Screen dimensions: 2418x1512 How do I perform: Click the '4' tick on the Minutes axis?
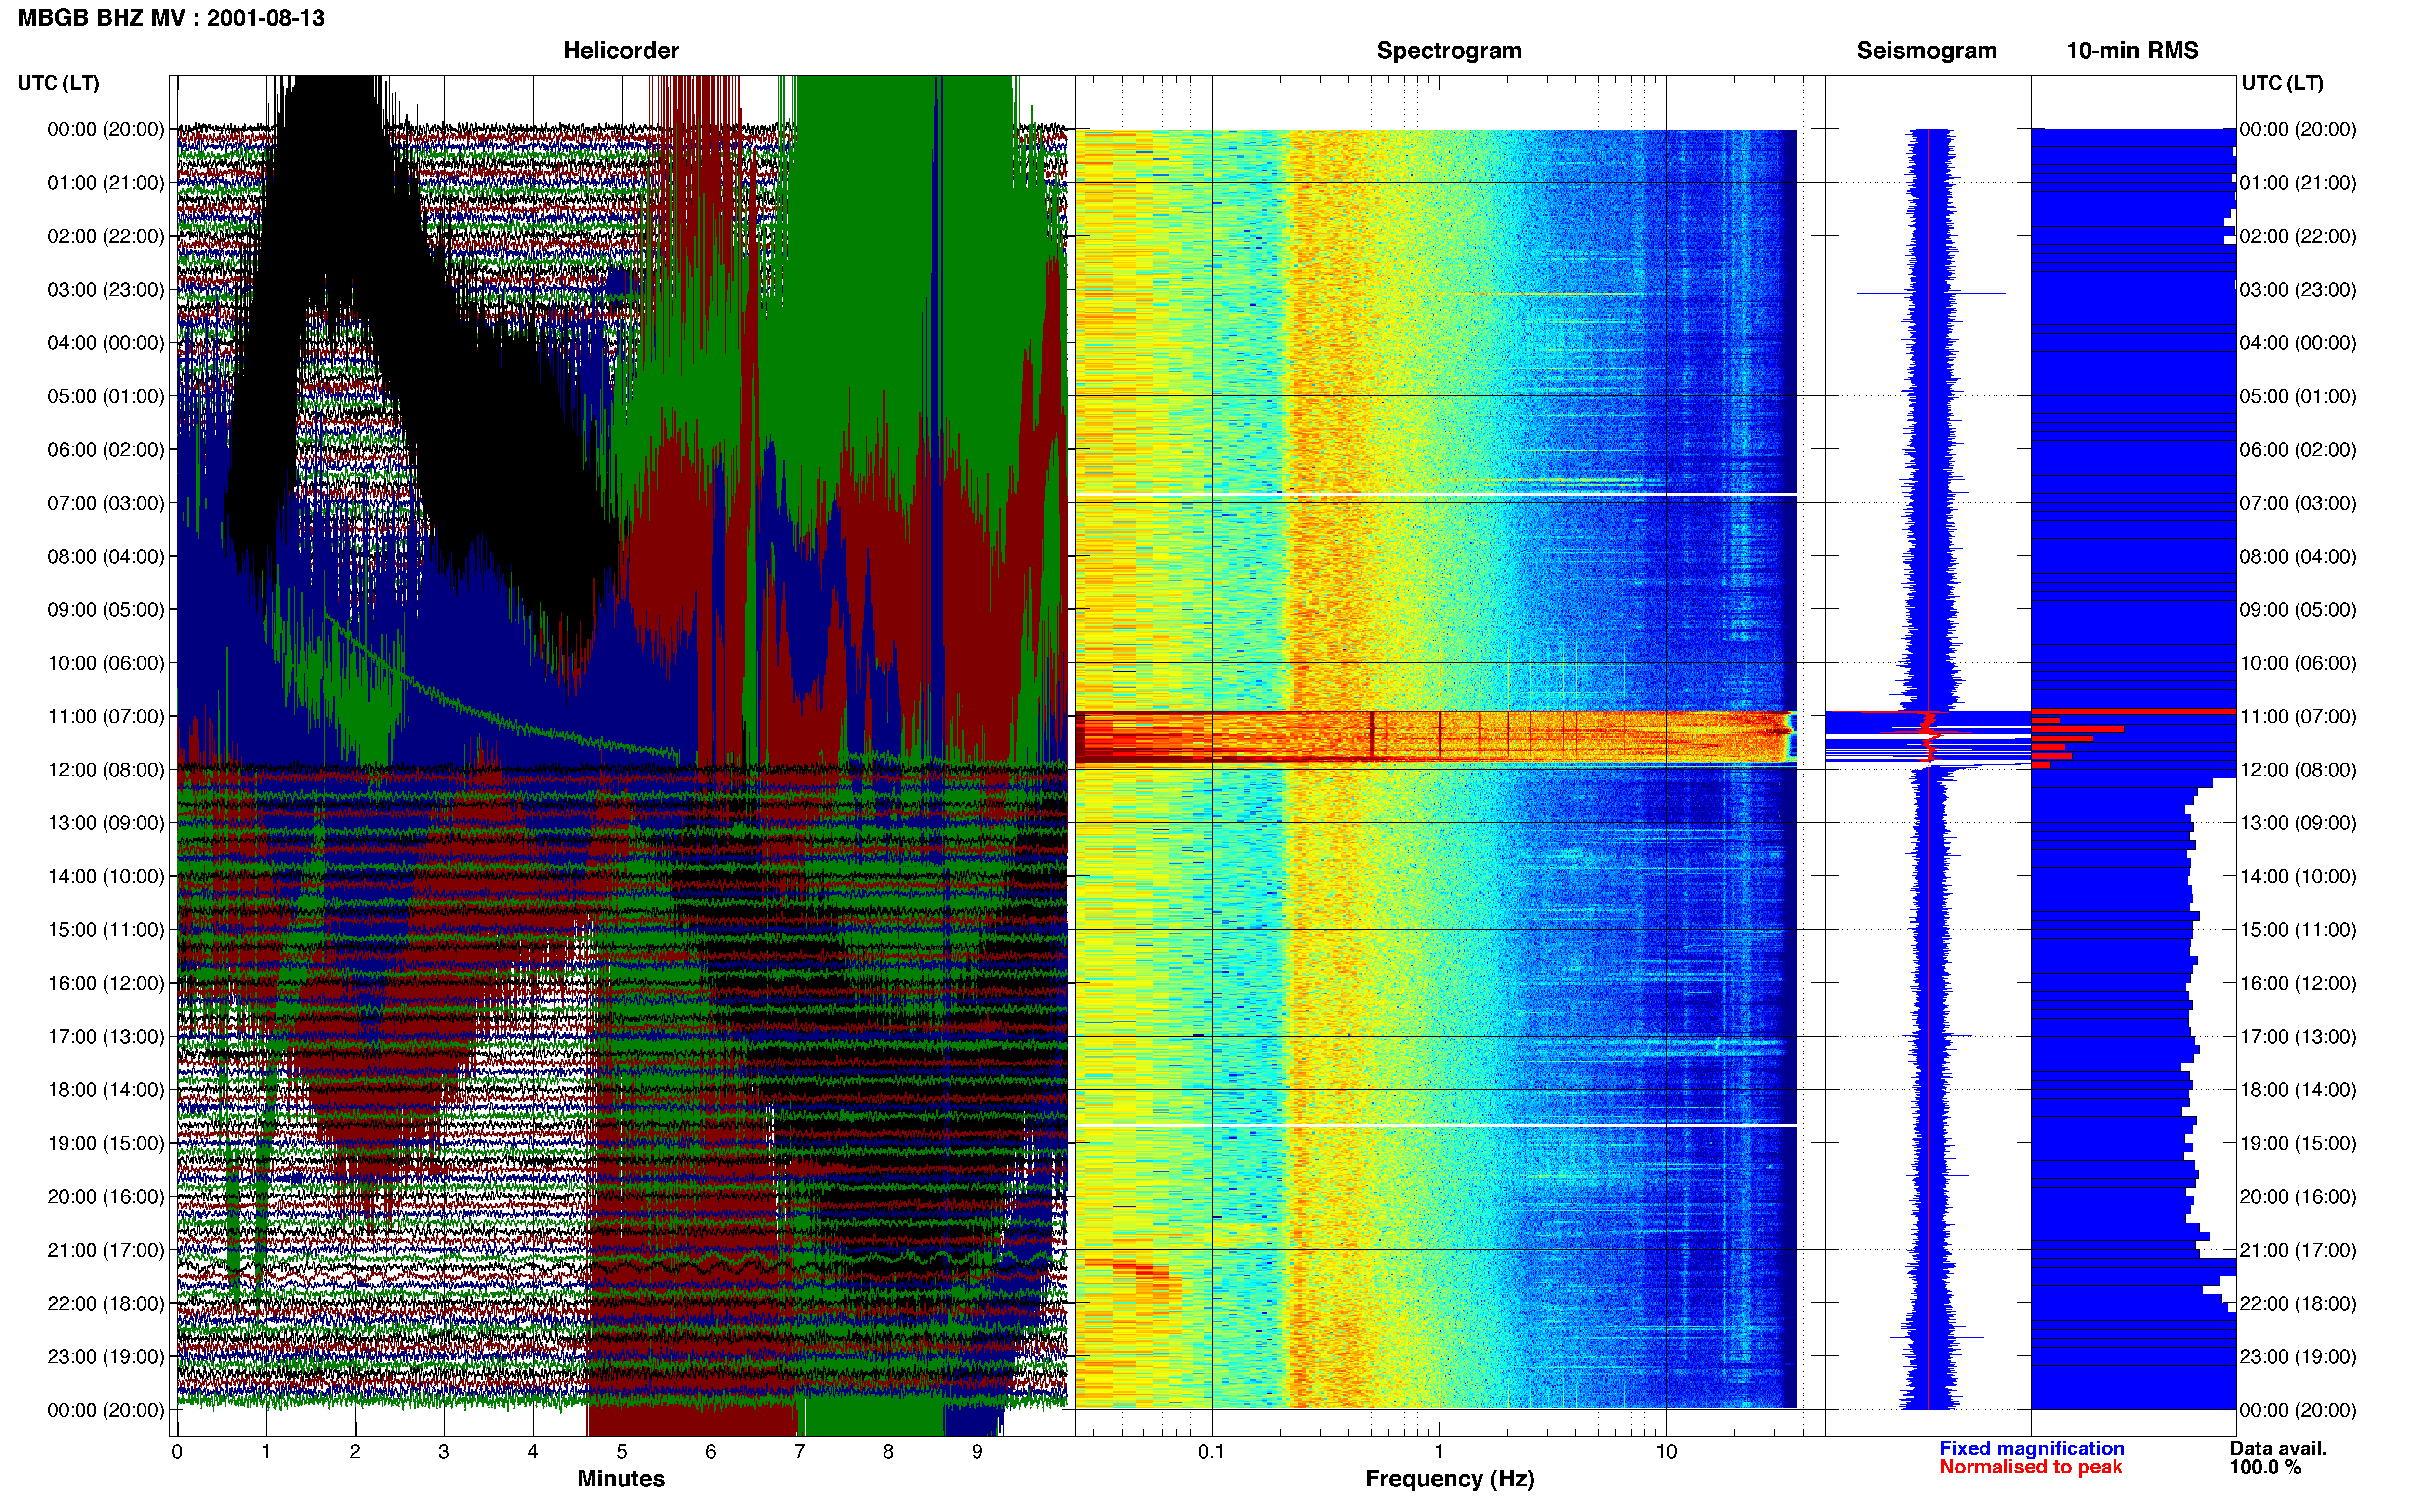533,1452
